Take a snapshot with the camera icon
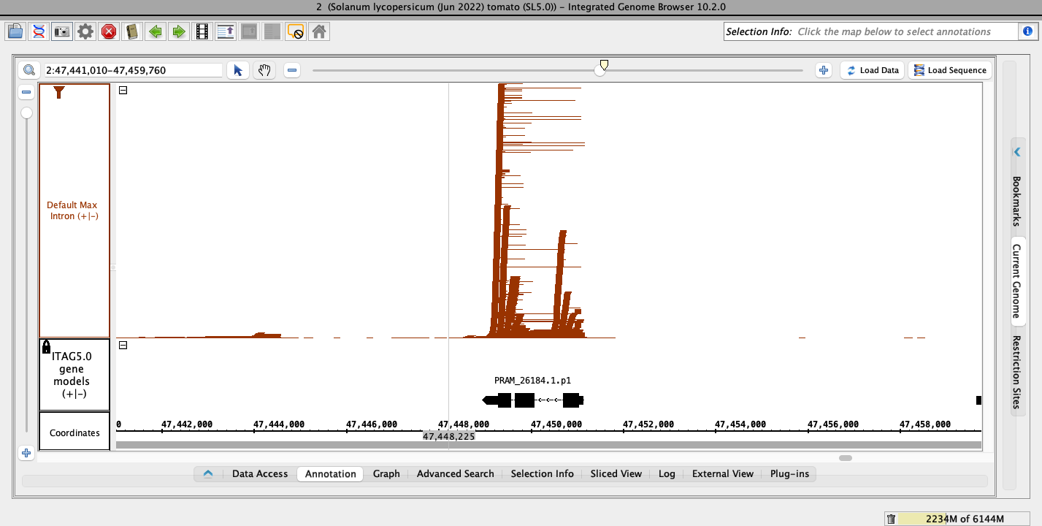1042x526 pixels. (62, 31)
